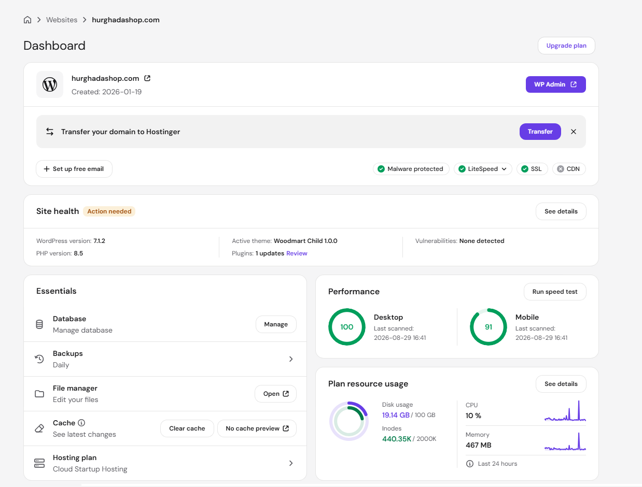This screenshot has width=642, height=487.
Task: Click the Malware protected badge
Action: [411, 169]
